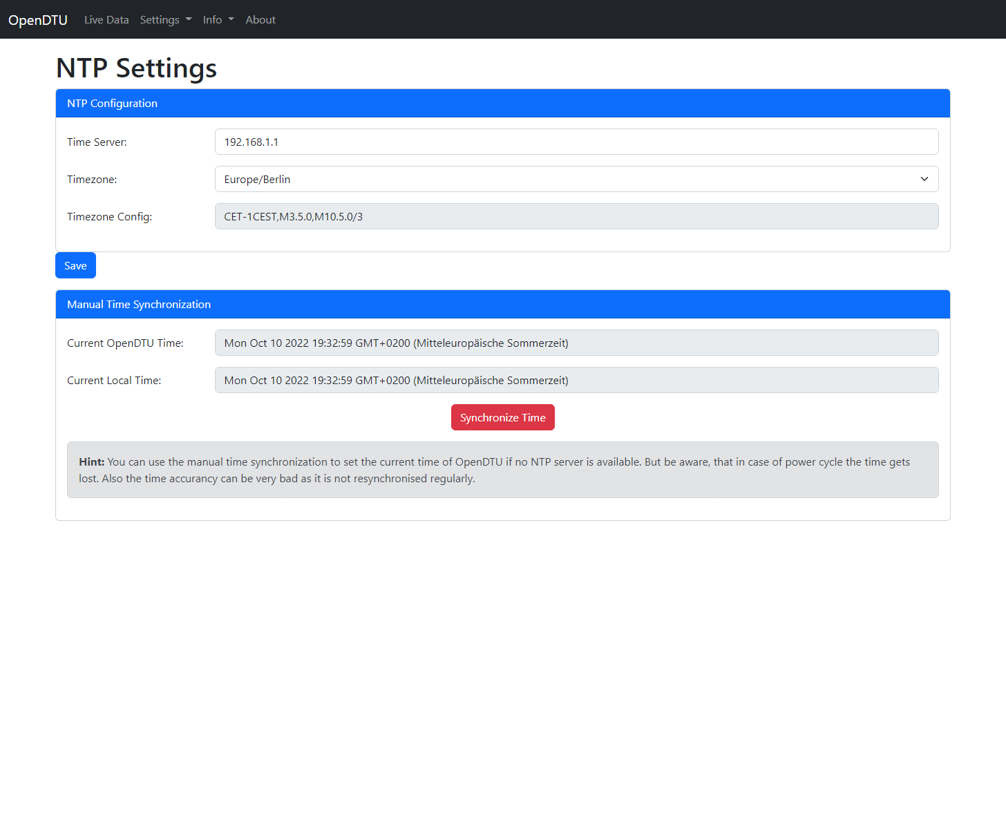This screenshot has width=1006, height=829.
Task: Save the NTP configuration
Action: 75,265
